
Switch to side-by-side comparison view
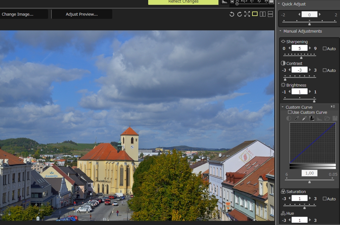click(x=263, y=14)
